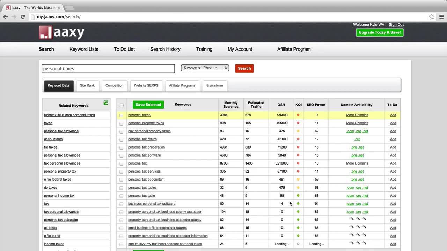Switch to Brainstorm tab
447x251 pixels.
(214, 86)
